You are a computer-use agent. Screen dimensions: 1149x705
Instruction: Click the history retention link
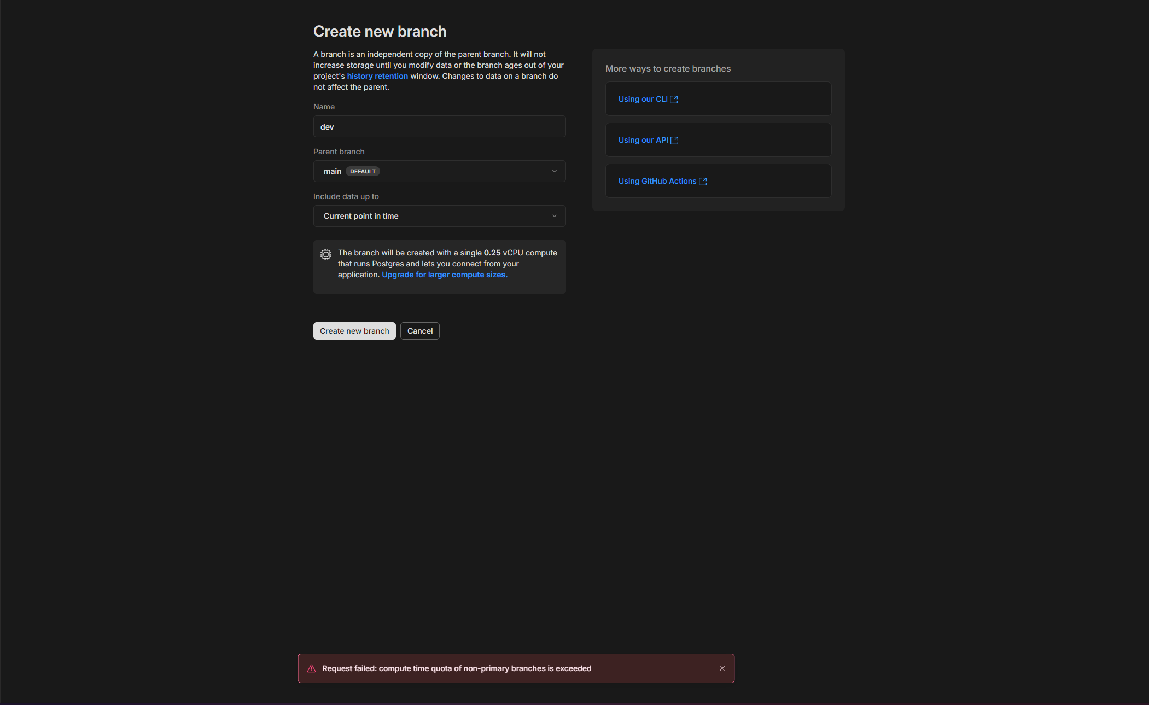pyautogui.click(x=377, y=76)
